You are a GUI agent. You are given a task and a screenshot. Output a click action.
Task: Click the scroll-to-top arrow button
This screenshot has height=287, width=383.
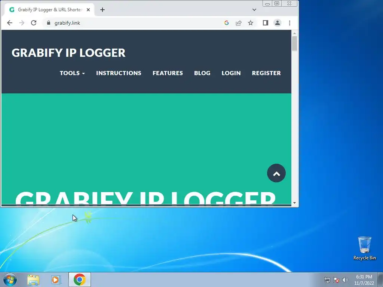pyautogui.click(x=276, y=173)
